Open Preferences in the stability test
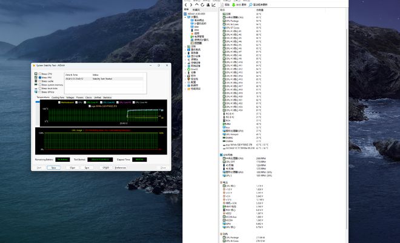The height and width of the screenshot is (243, 400). [x=121, y=168]
